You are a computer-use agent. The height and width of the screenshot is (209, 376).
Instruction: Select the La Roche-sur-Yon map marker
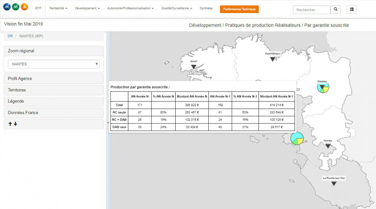[x=334, y=184]
